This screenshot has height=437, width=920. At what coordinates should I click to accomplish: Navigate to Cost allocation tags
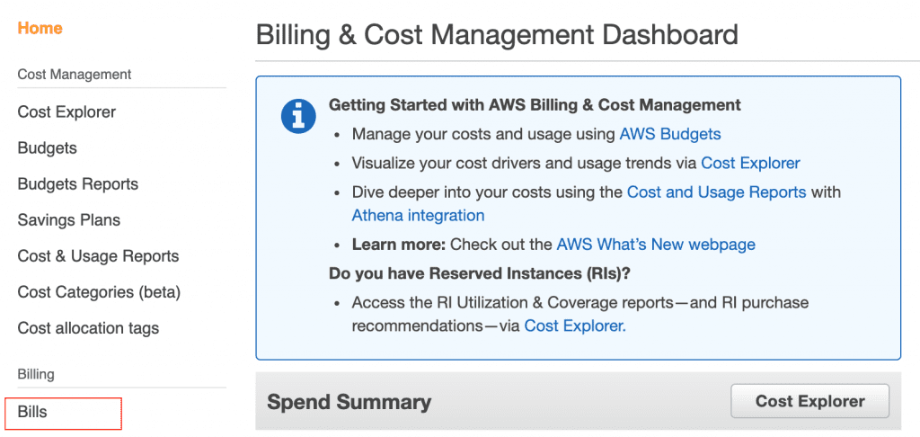89,327
